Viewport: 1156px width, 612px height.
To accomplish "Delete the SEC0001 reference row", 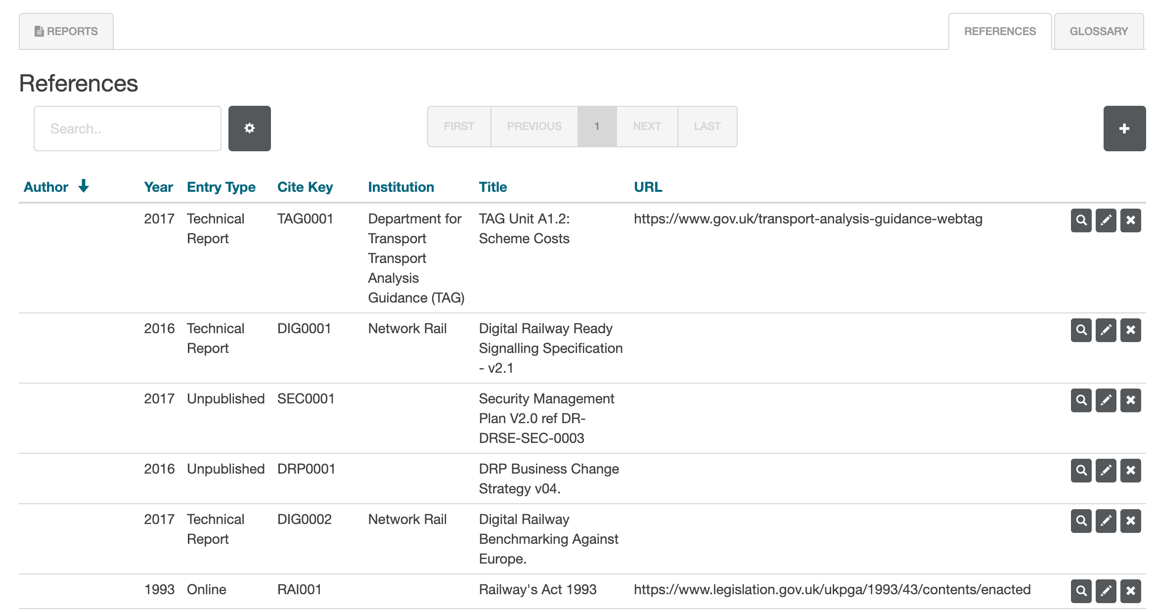I will [1130, 400].
